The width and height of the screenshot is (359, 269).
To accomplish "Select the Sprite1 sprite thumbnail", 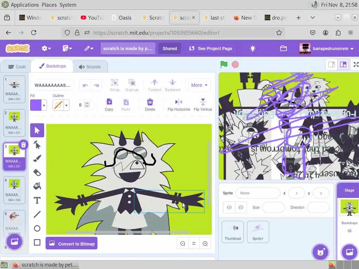I will [258, 232].
